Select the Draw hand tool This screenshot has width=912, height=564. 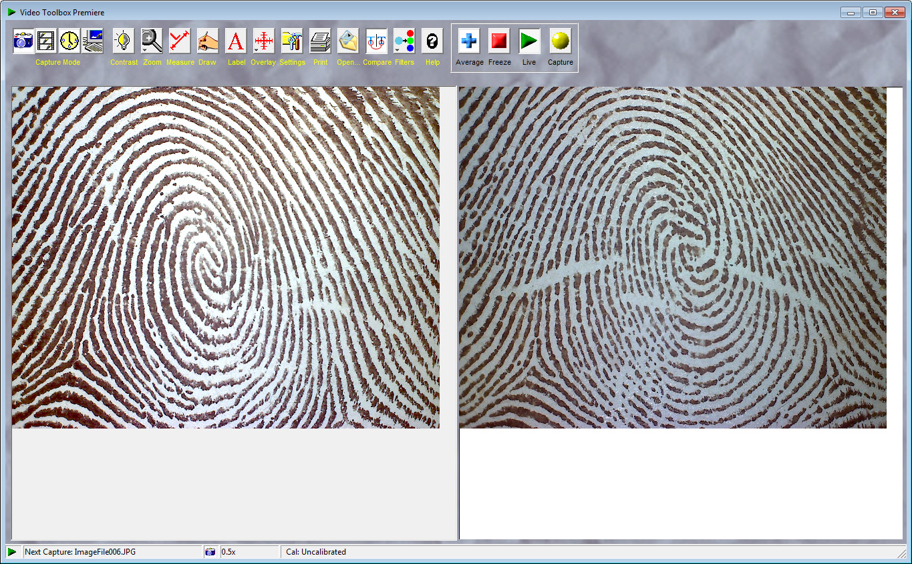208,41
